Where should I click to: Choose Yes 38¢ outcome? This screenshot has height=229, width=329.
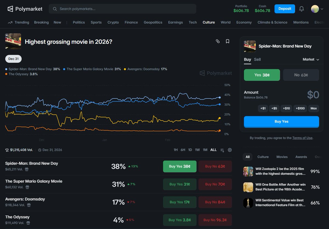[262, 75]
